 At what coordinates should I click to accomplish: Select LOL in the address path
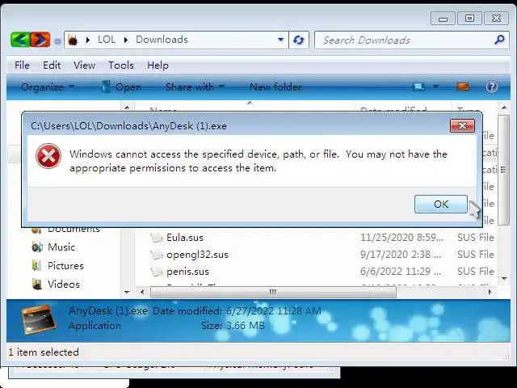(x=107, y=40)
